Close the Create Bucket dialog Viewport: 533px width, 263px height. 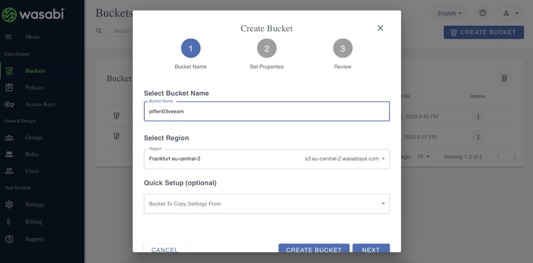pos(380,28)
